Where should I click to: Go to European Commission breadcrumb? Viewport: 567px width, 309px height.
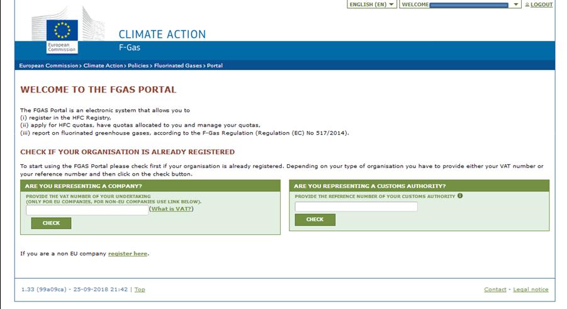[x=48, y=65]
